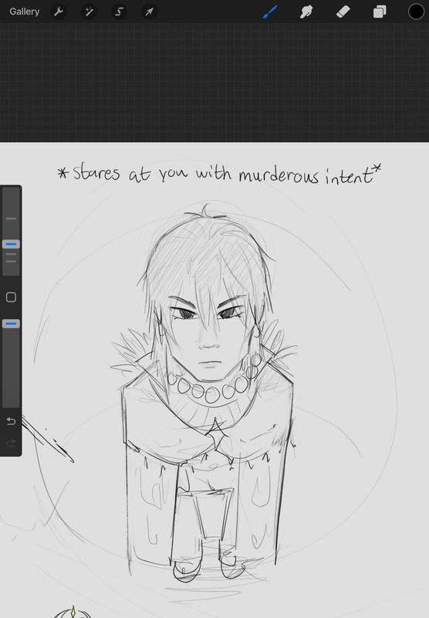This screenshot has width=429, height=618.
Task: Adjust the brush size slider
Action: pyautogui.click(x=11, y=244)
